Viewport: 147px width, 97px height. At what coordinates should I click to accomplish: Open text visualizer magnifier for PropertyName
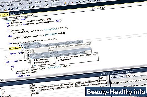coord(57,61)
